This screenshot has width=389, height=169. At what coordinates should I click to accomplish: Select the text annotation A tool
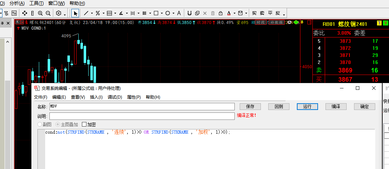[x=179, y=13]
